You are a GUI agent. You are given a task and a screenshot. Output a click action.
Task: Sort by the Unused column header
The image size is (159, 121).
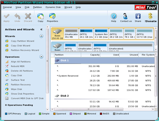pyautogui.click(x=129, y=55)
